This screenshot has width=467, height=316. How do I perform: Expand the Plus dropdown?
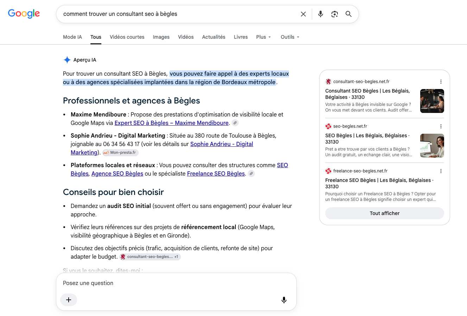pyautogui.click(x=264, y=37)
